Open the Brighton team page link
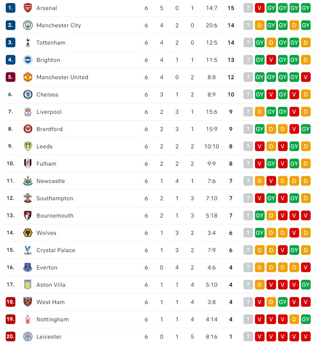The image size is (321, 344). click(48, 60)
